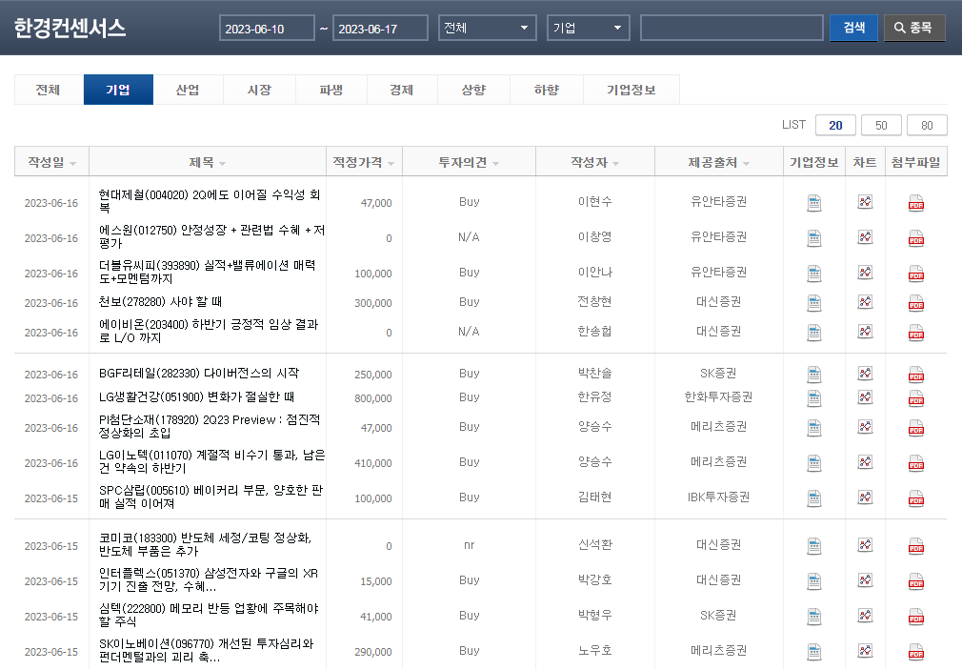Open chart icon for 에이비온 row
962x670 pixels.
click(865, 331)
